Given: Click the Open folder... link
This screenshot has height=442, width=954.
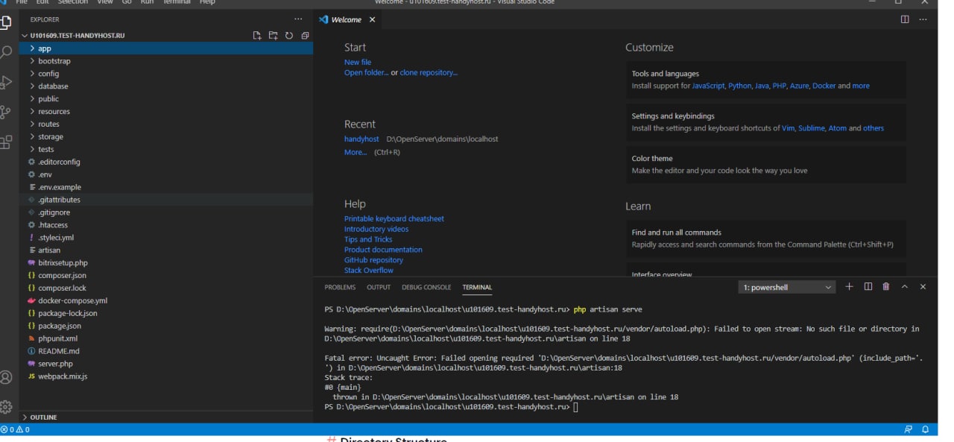Looking at the screenshot, I should coord(366,73).
